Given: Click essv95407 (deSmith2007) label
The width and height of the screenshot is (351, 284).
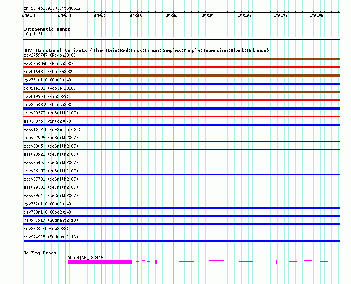Looking at the screenshot, I should click(x=51, y=162).
